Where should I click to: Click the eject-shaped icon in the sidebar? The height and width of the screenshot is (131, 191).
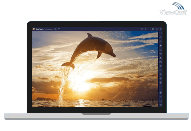pos(161,58)
